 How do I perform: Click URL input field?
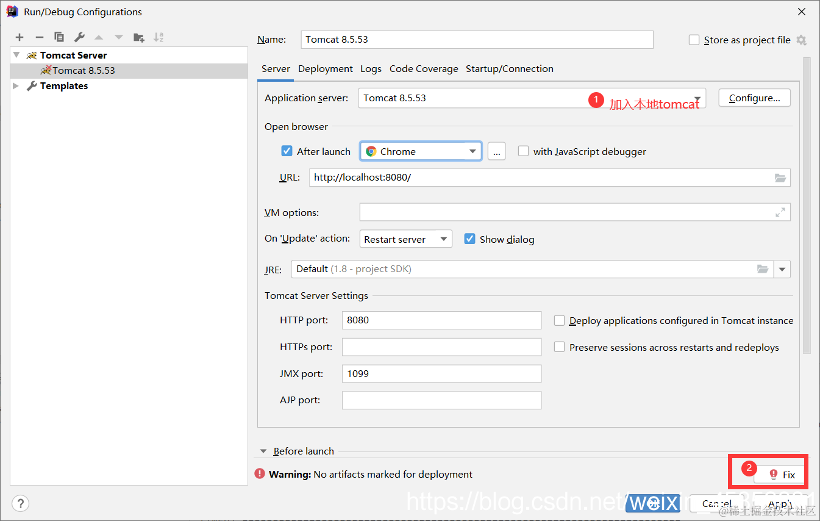pyautogui.click(x=549, y=178)
